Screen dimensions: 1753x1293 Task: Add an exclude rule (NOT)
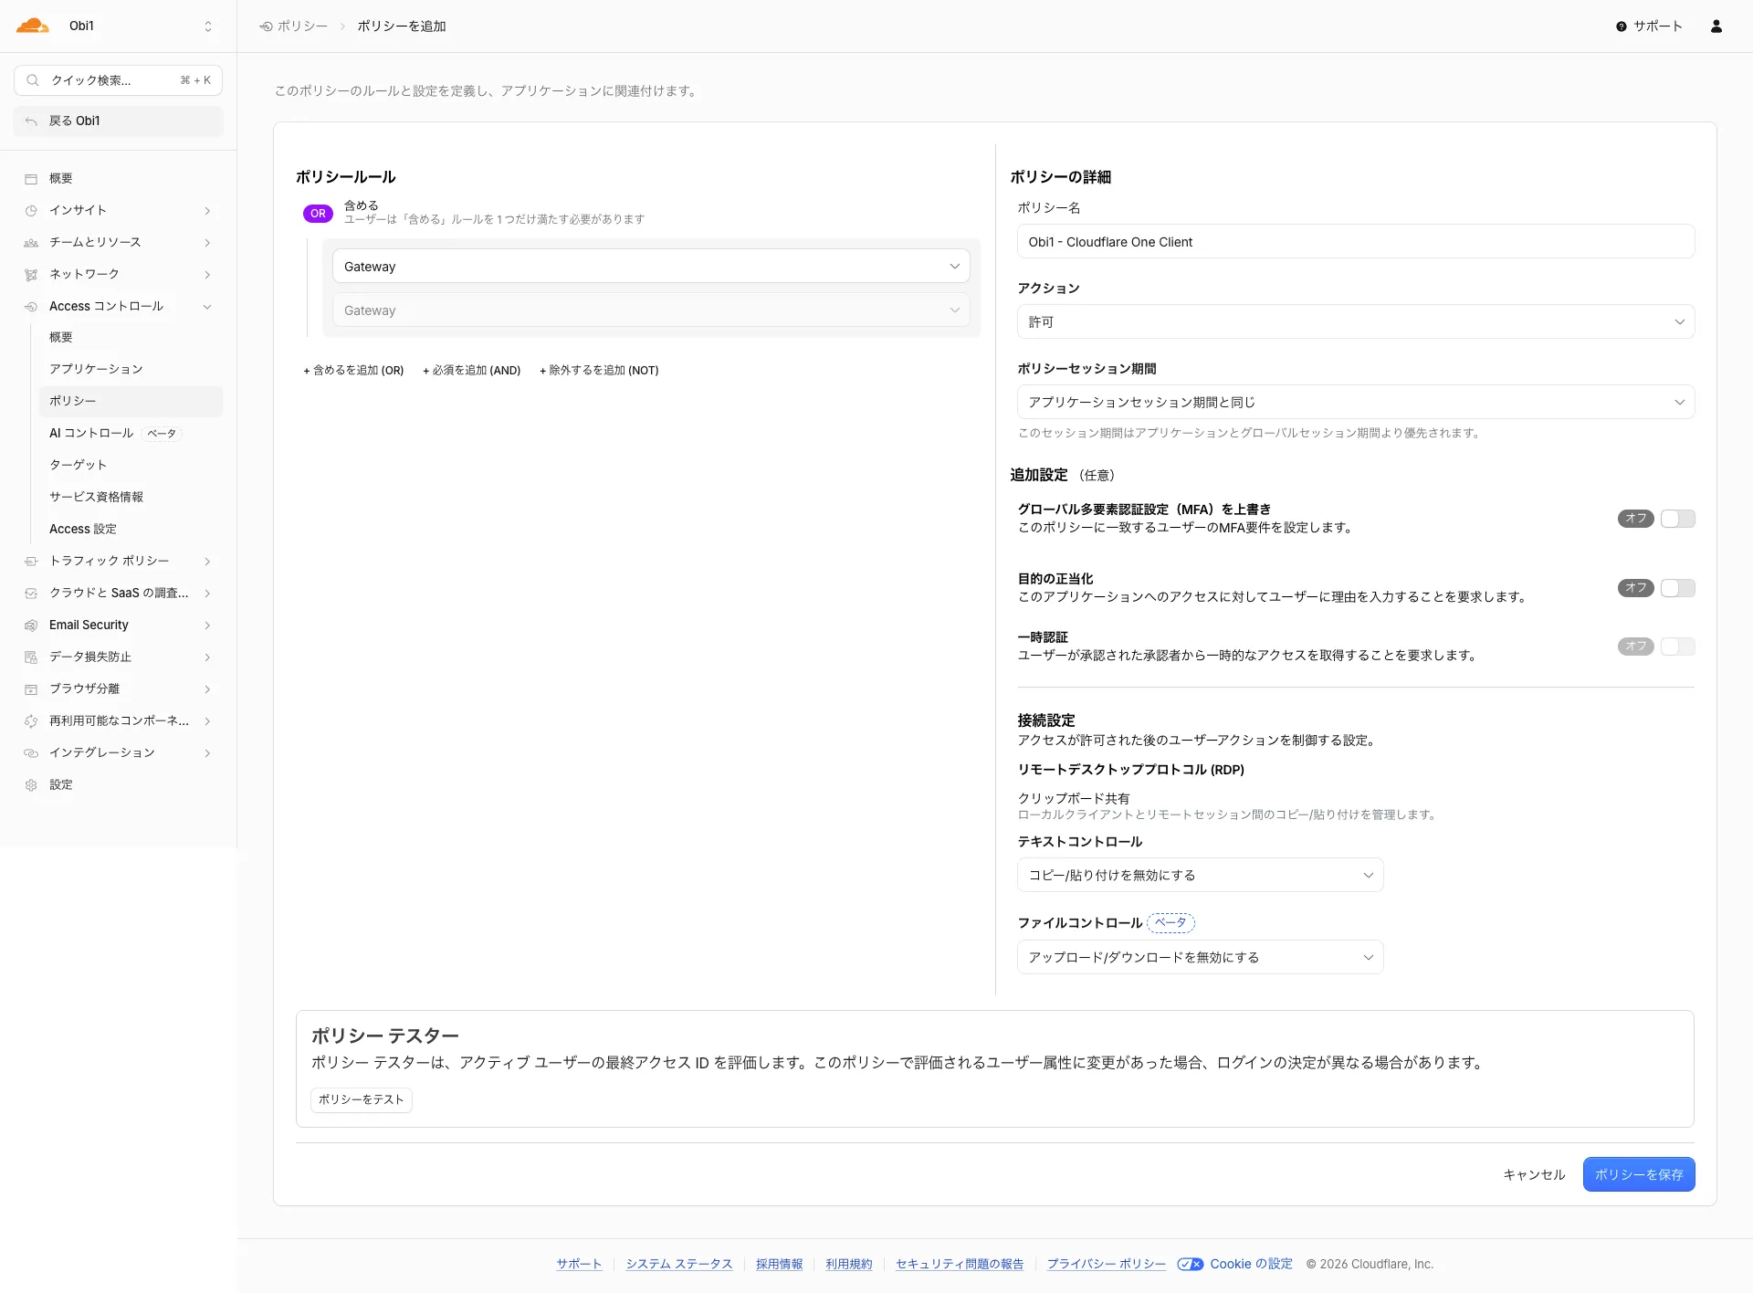point(599,371)
